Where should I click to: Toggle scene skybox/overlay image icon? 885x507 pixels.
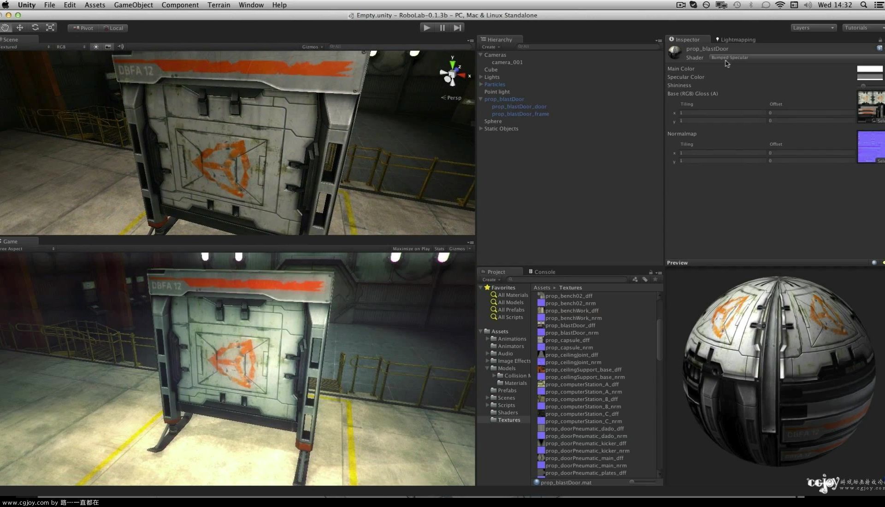(108, 47)
